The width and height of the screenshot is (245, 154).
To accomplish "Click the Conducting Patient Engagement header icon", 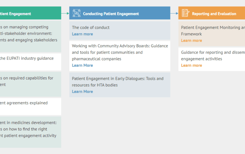I will [76, 13].
